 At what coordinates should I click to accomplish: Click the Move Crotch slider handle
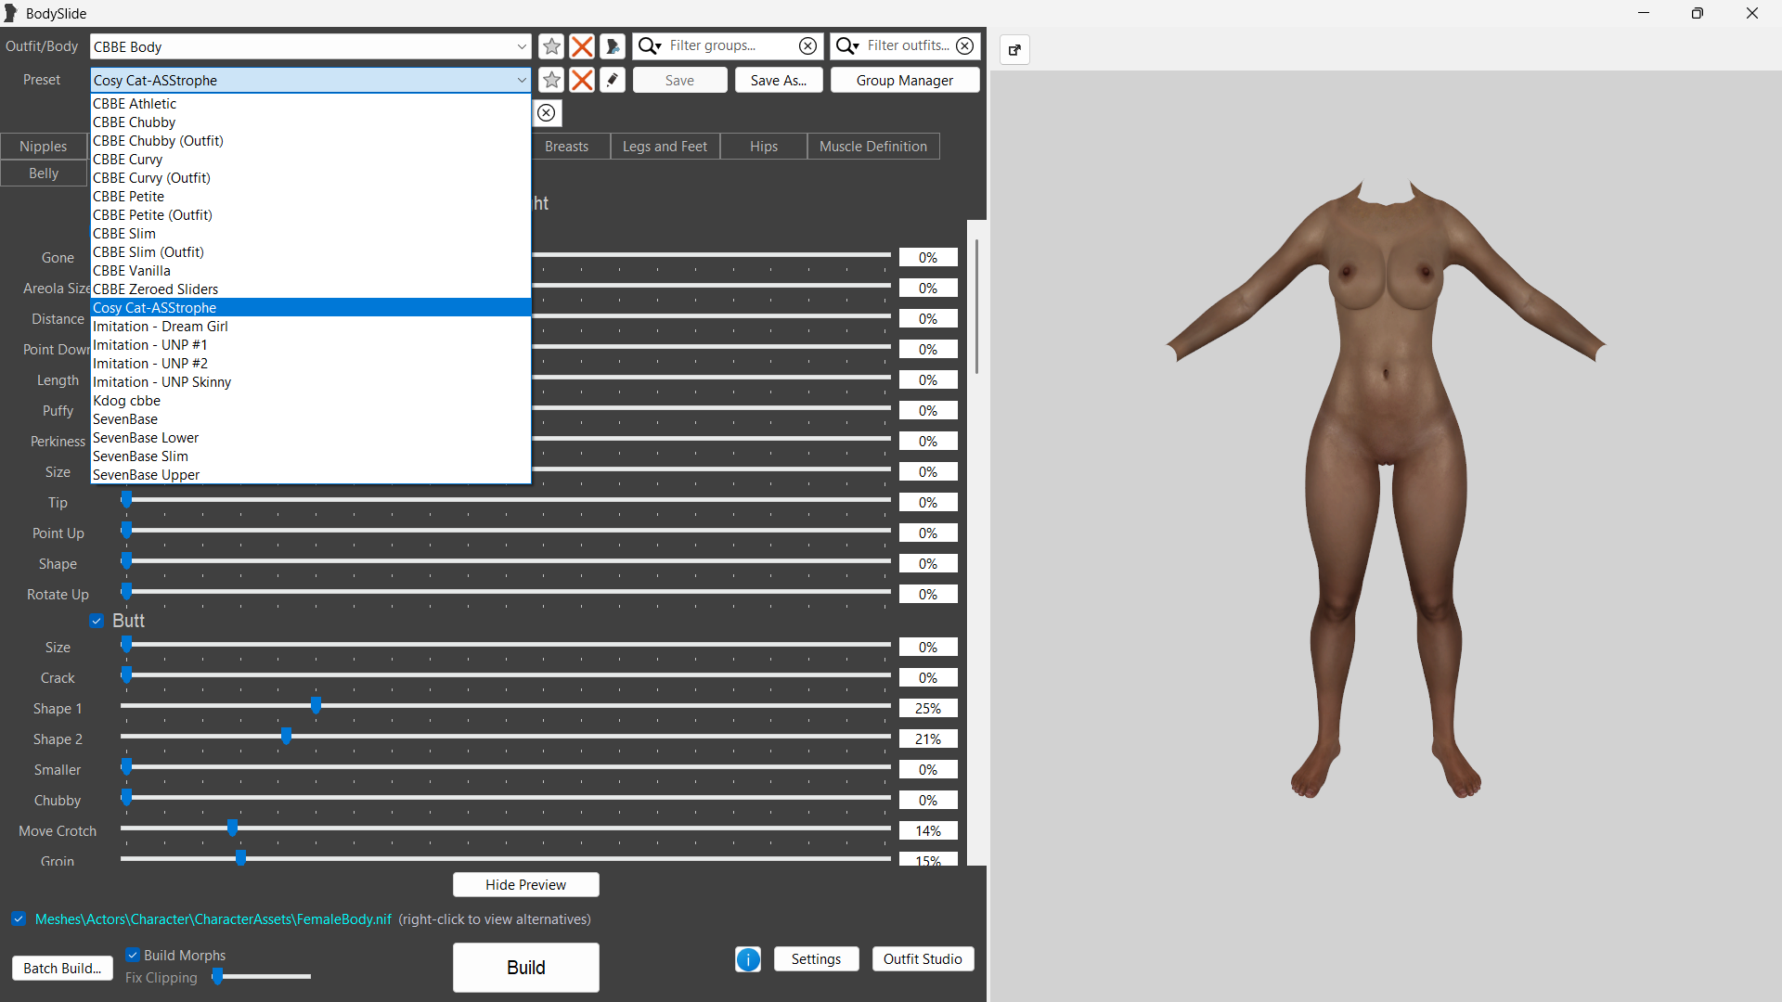[x=232, y=829]
